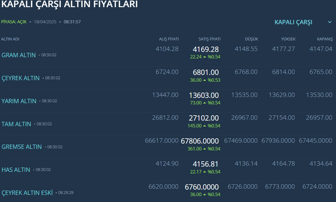Click the GREMSE ALTIN selling price 67806.0000
The width and height of the screenshot is (336, 202).
pyautogui.click(x=200, y=140)
